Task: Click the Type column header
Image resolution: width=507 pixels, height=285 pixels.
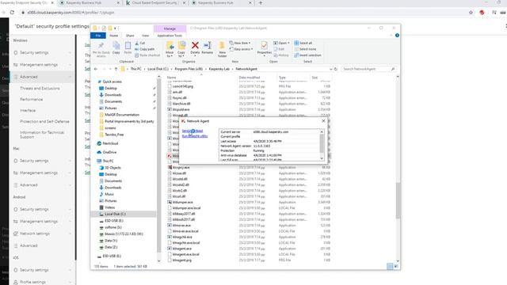Action: coord(282,78)
